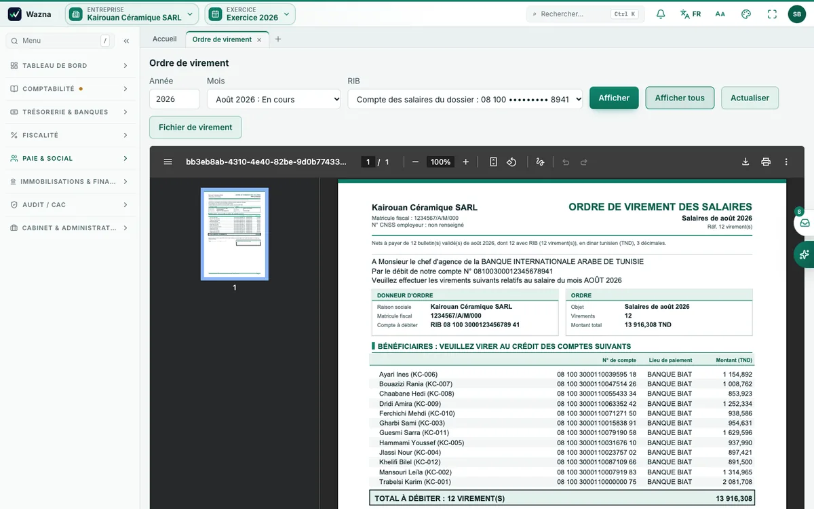Activate the PDF draw annotation tool
This screenshot has height=509, width=814.
(540, 162)
